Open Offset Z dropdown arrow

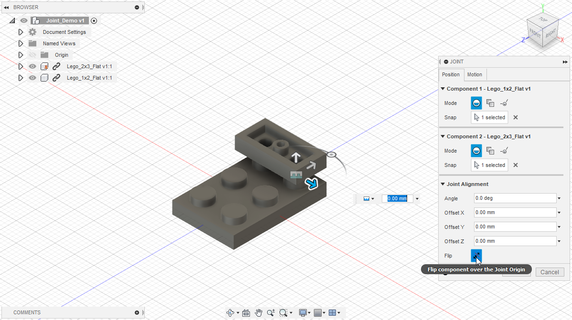[x=559, y=241]
